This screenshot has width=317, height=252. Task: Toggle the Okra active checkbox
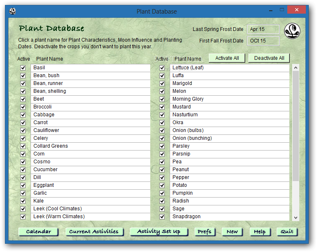(162, 122)
